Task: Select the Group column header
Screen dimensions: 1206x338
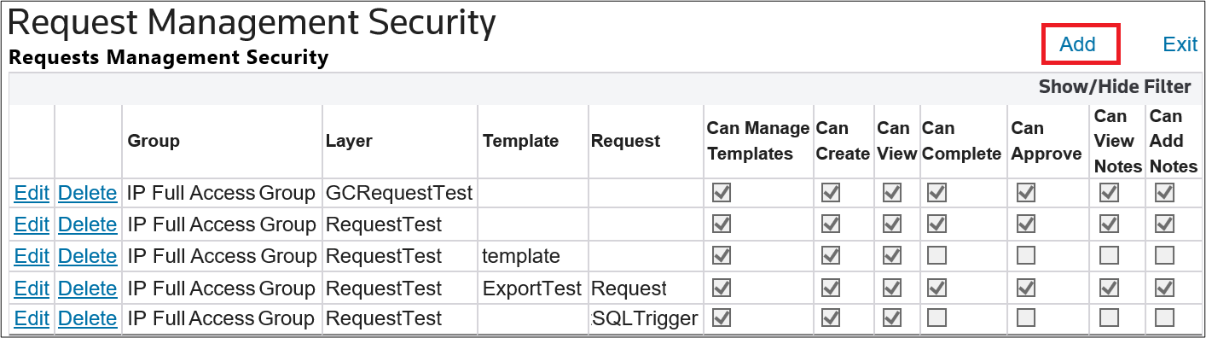Action: [x=154, y=141]
